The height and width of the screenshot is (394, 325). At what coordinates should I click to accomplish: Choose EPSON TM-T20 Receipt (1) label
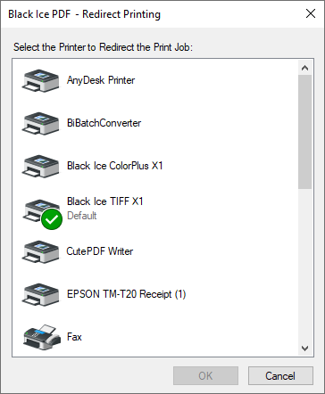point(127,294)
